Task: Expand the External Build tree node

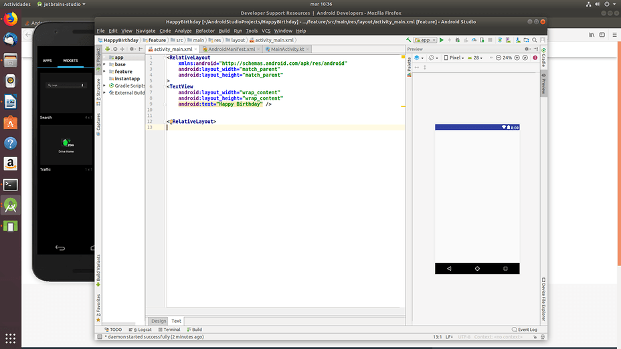Action: coord(104,92)
